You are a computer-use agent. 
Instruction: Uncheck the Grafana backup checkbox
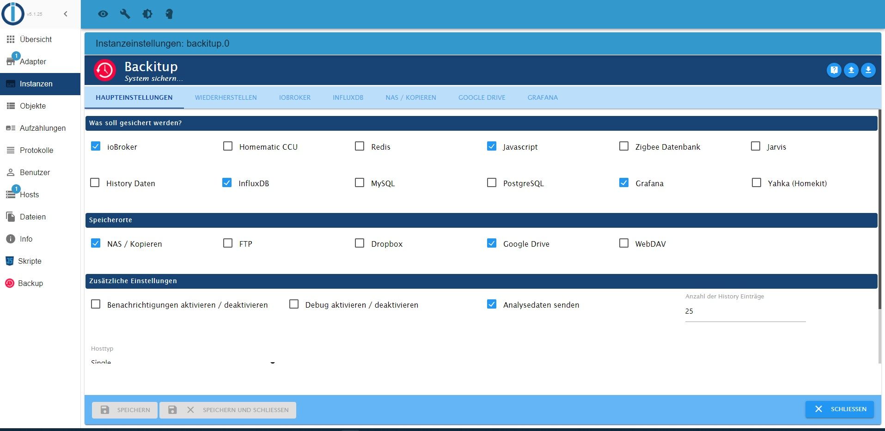click(x=624, y=183)
